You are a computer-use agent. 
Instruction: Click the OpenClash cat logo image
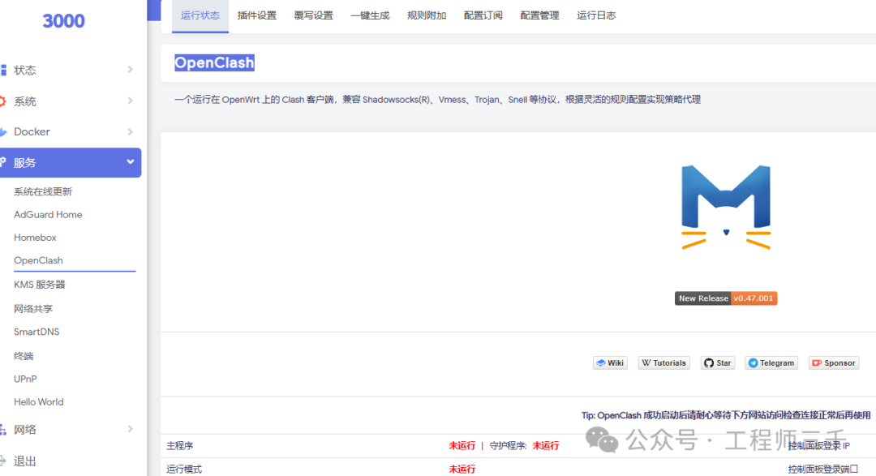coord(726,207)
